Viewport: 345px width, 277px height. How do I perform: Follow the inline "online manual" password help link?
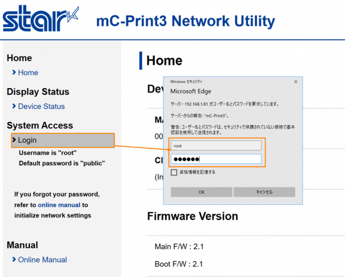pyautogui.click(x=59, y=205)
